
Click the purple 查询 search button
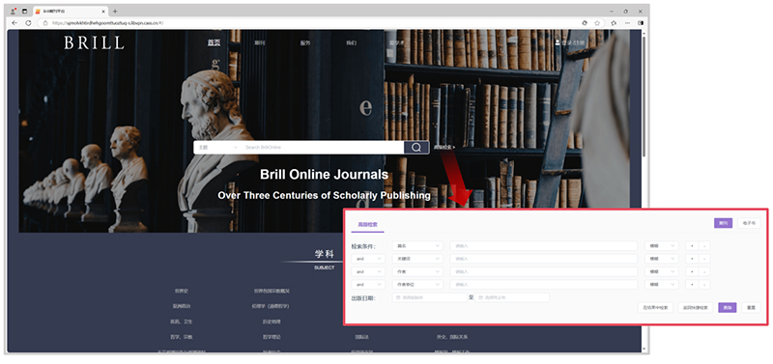[x=728, y=307]
